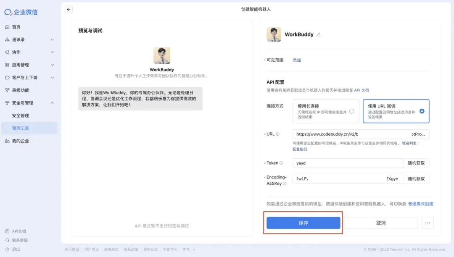Click WorkBuddy avatar in config panel
454x257 pixels.
(274, 34)
